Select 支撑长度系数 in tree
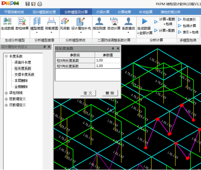Image resolution: width=201 pixels, height=170 pixels. tap(24, 74)
